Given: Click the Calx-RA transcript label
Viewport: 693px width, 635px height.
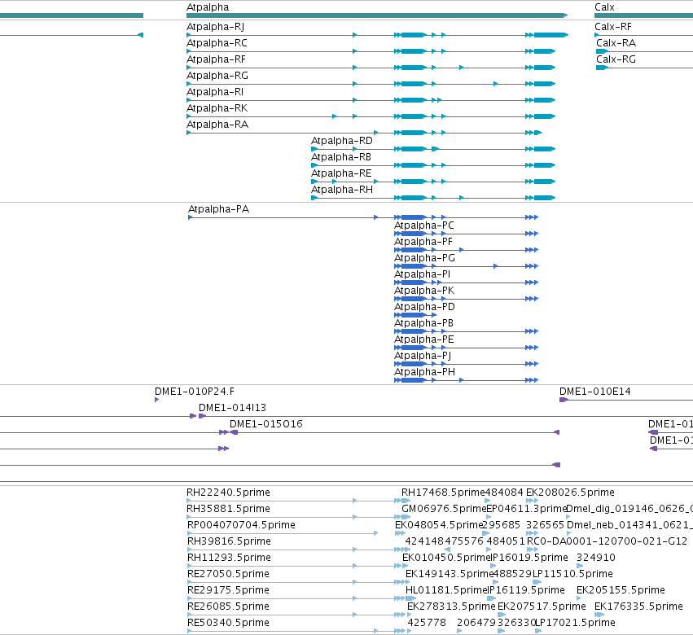Looking at the screenshot, I should tap(616, 43).
